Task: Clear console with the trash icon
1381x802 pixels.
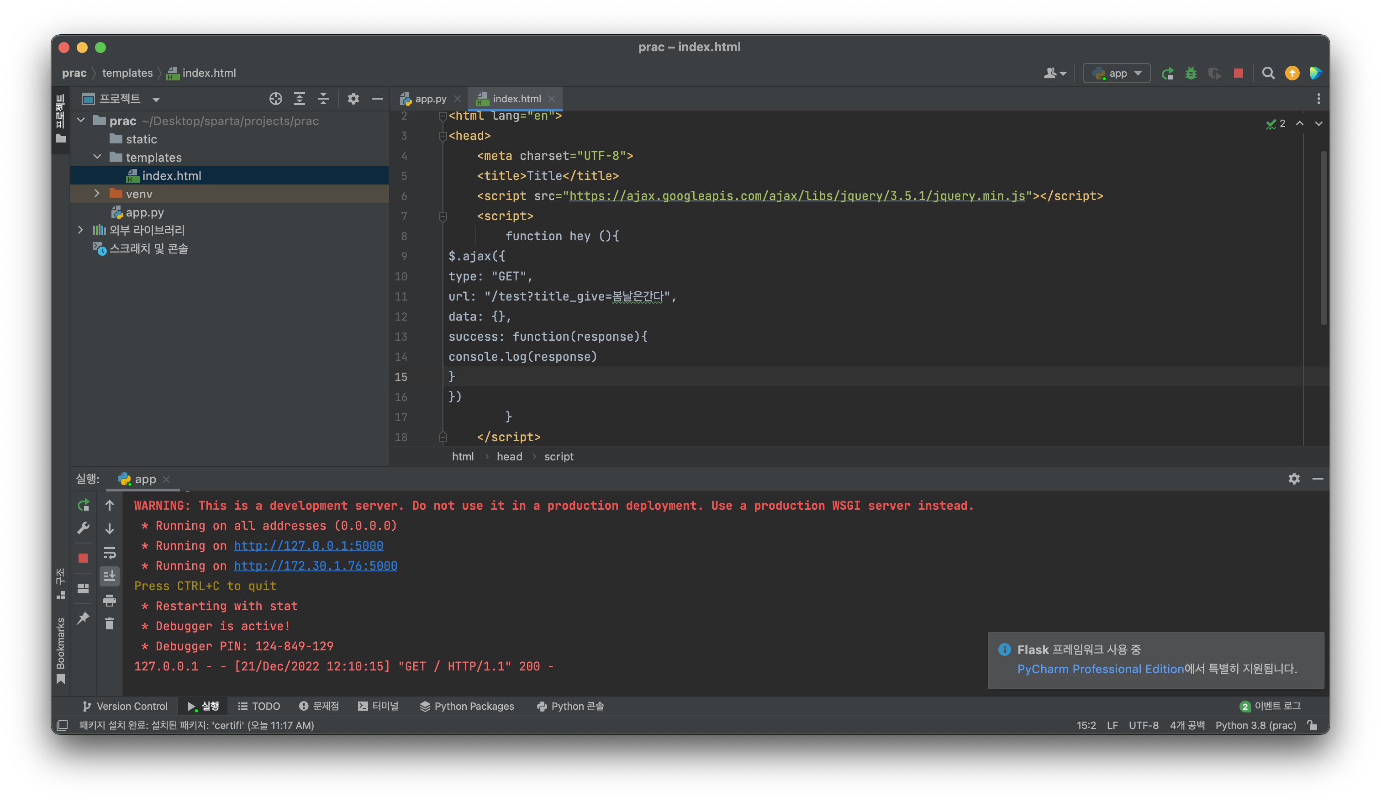Action: (x=110, y=624)
